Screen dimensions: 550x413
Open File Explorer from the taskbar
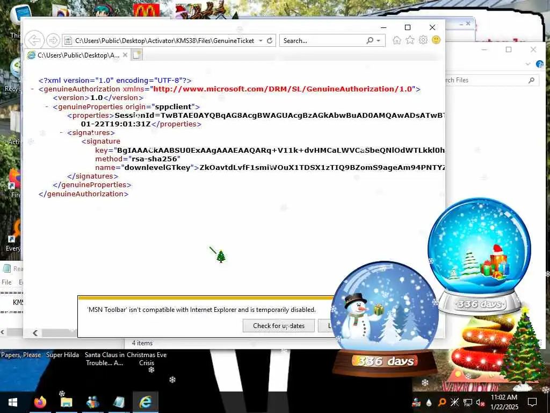(66, 402)
